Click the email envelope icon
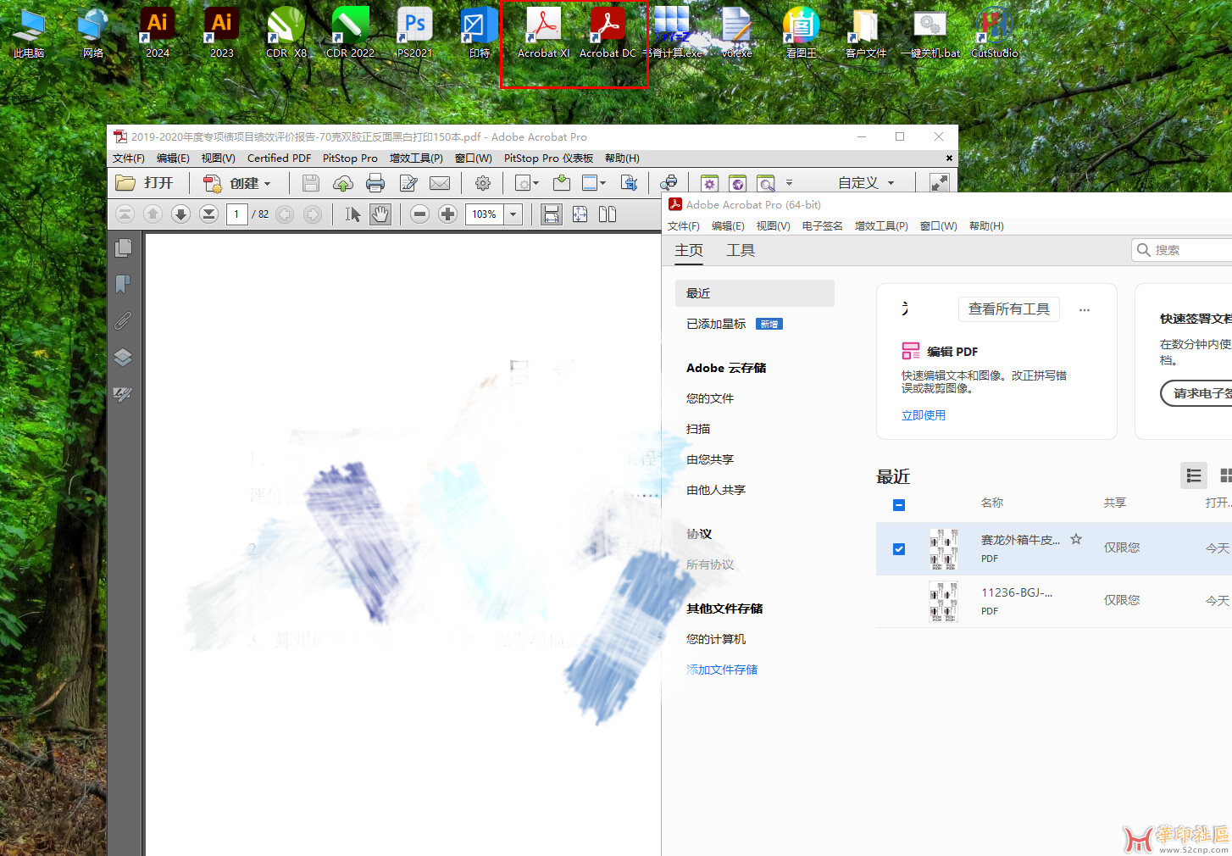This screenshot has height=856, width=1232. [x=440, y=183]
